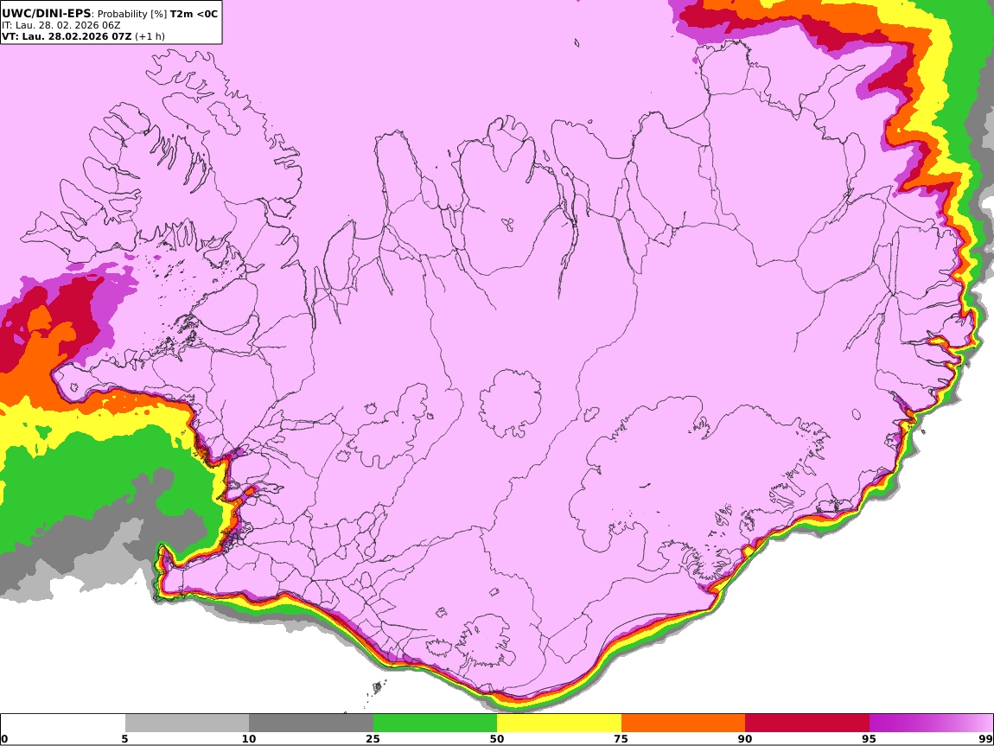The image size is (994, 746).
Task: Click the 'Probability [%]' label
Action: tap(132, 14)
